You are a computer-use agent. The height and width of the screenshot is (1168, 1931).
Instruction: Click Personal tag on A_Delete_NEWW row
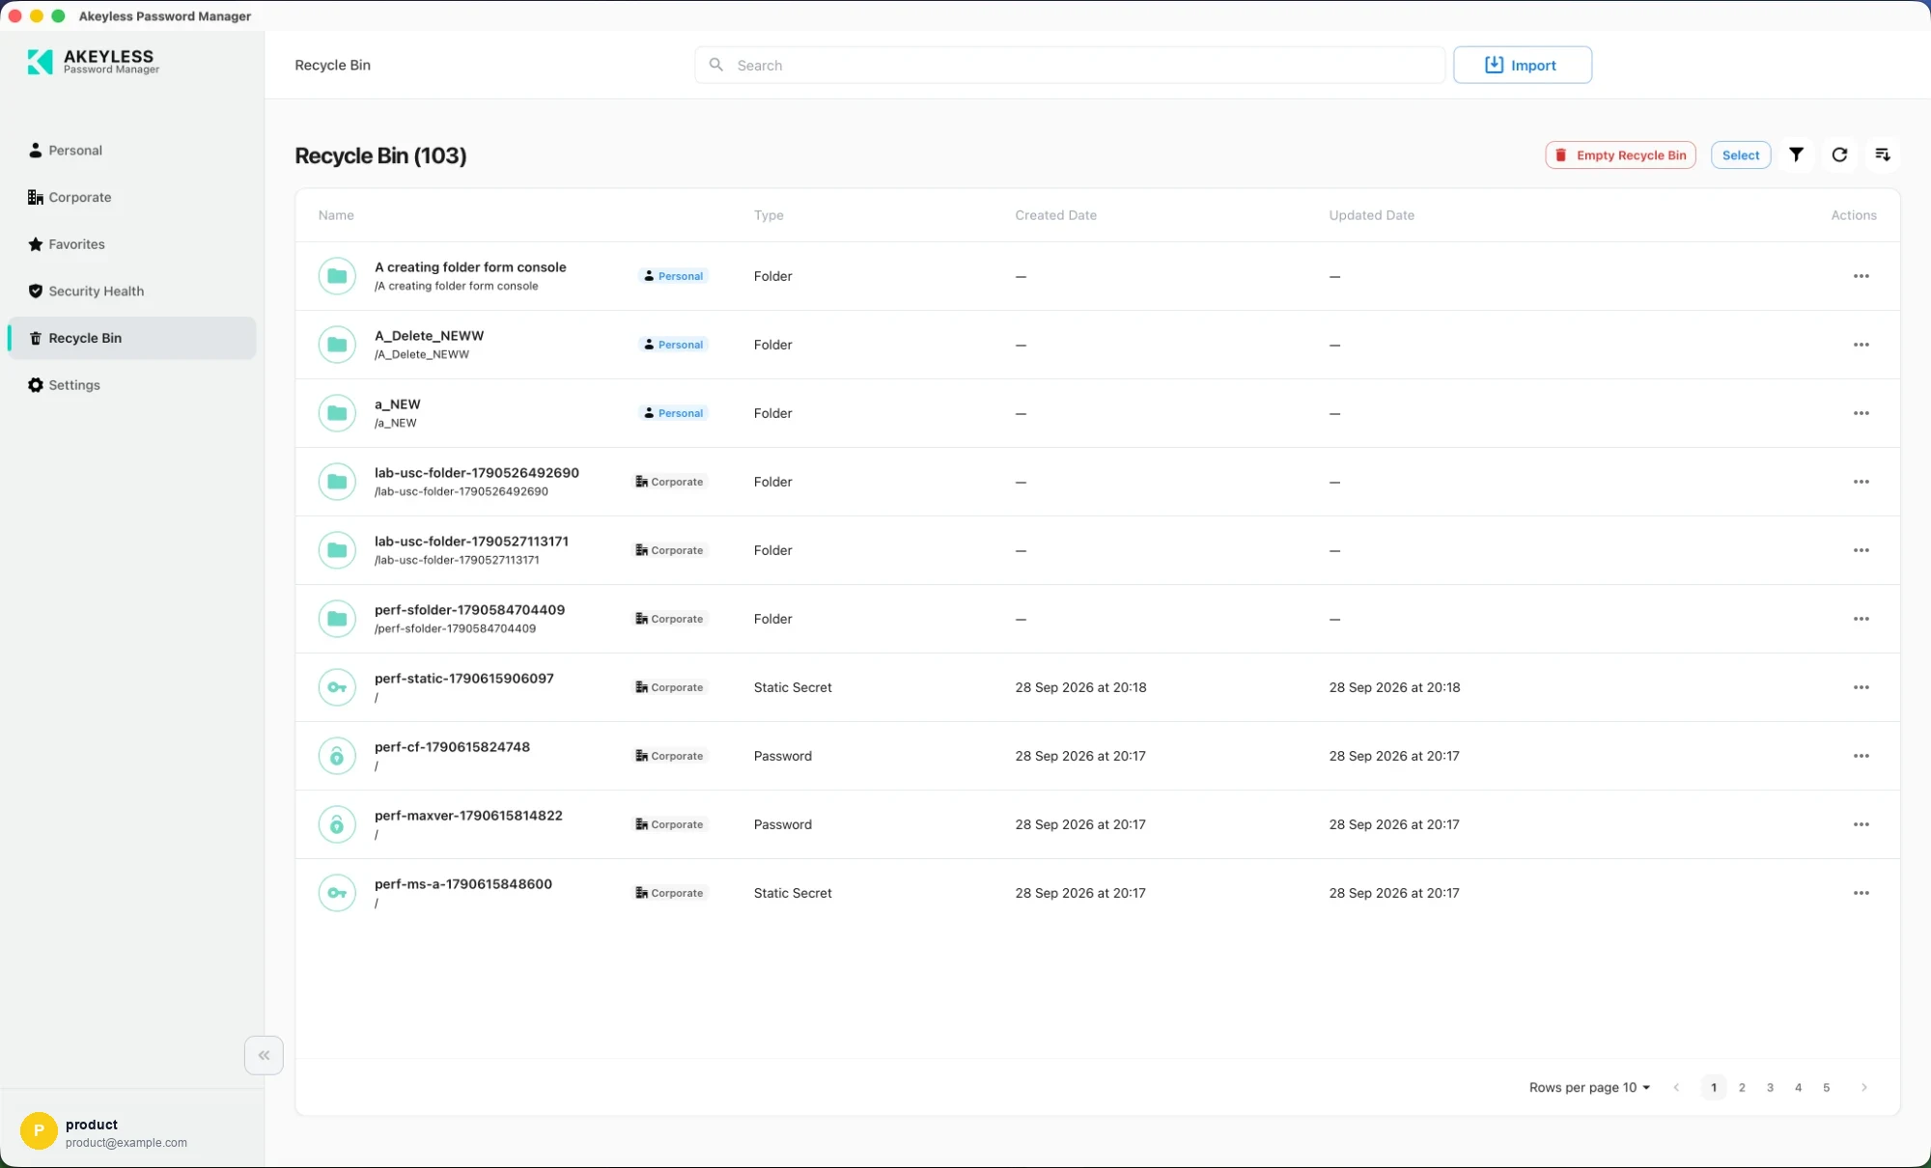[x=674, y=345]
